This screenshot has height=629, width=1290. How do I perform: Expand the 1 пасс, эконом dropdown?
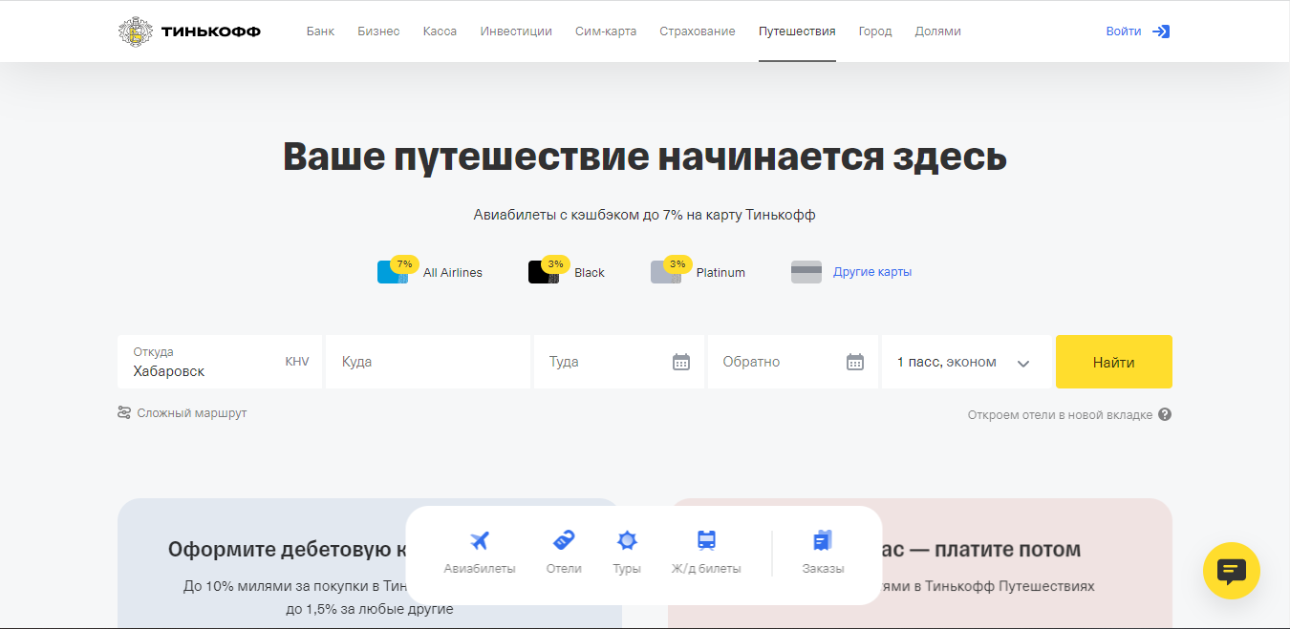[x=967, y=362]
